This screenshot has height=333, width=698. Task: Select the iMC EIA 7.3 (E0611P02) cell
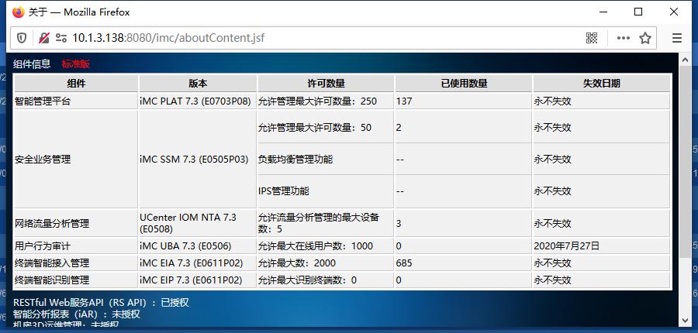pos(198,263)
